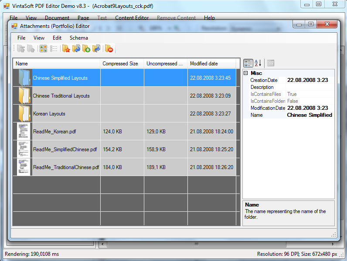This screenshot has height=261, width=347.
Task: Click folder icon with blue left arrow
Action: pyautogui.click(x=76, y=48)
